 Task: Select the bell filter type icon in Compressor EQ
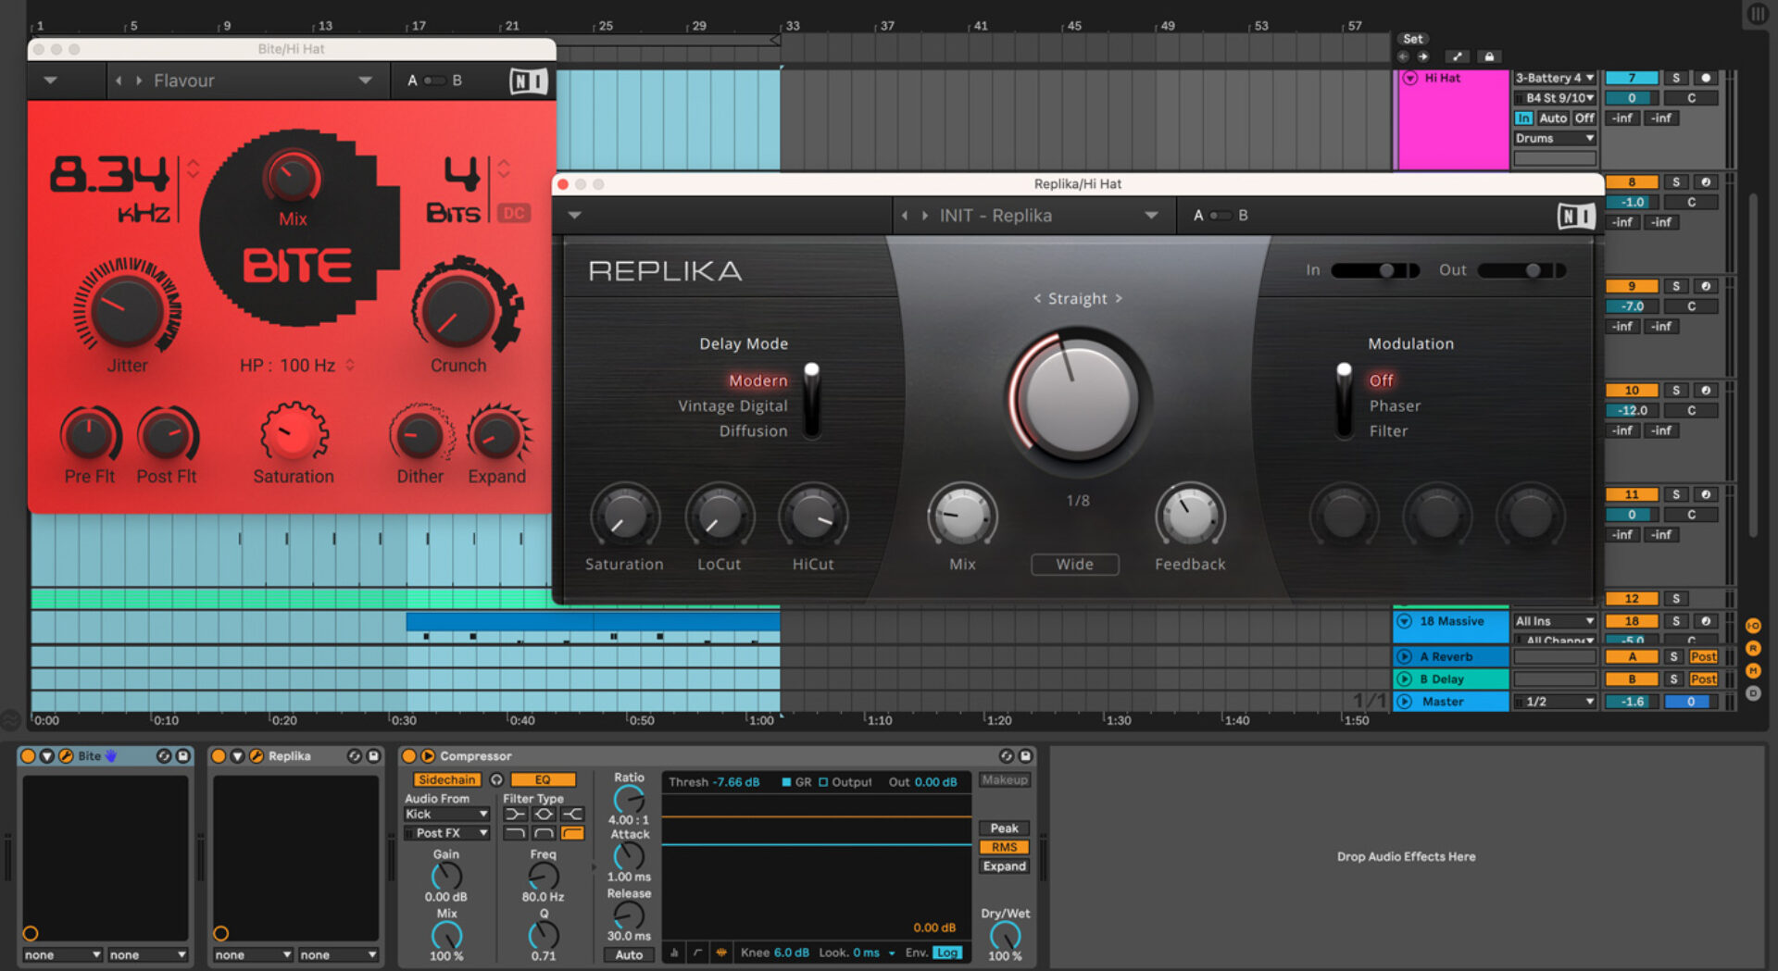pos(543,813)
